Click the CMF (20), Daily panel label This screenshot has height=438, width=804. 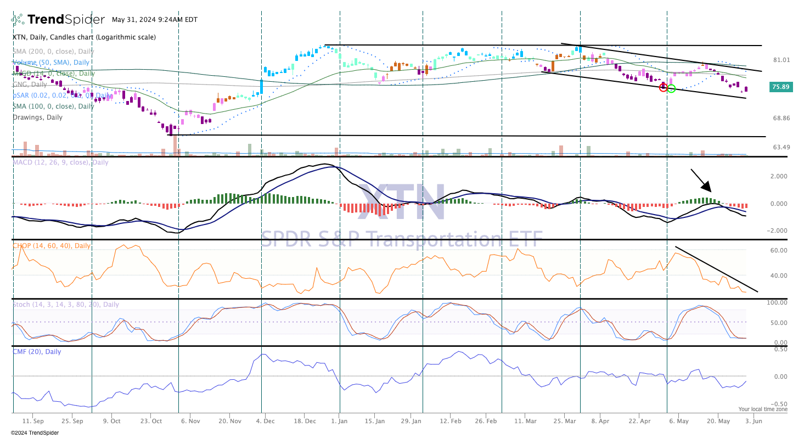[37, 352]
